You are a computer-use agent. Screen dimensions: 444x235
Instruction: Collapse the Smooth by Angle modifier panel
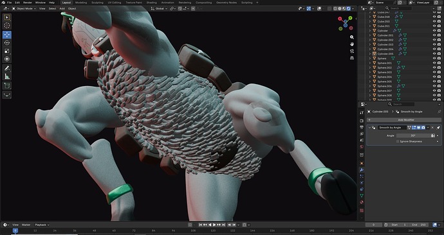(x=369, y=128)
